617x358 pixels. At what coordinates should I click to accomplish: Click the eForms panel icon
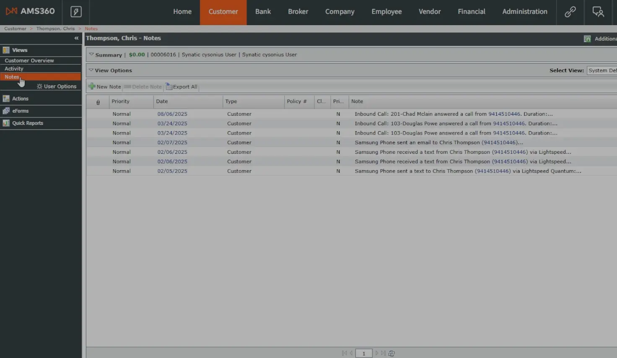tap(6, 111)
